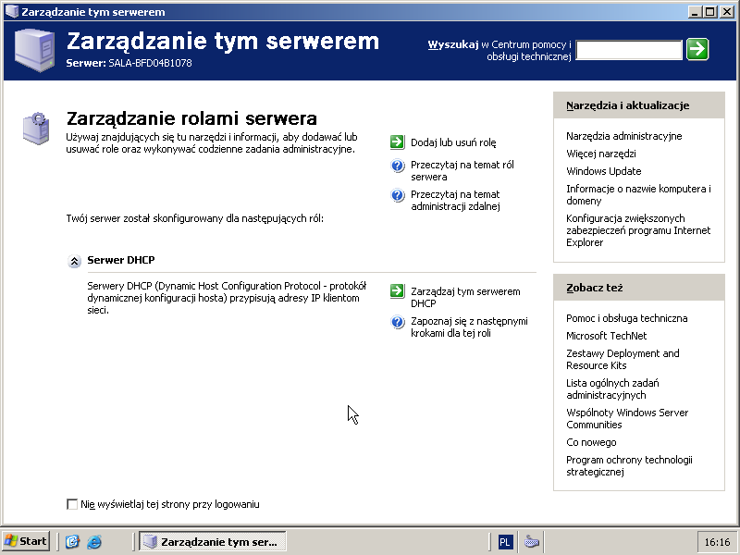Screen dimensions: 740x555
Task: Open Windows Update link
Action: pos(604,171)
